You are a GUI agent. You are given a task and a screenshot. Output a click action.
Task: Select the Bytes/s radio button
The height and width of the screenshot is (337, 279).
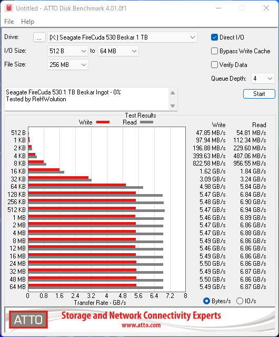206,301
